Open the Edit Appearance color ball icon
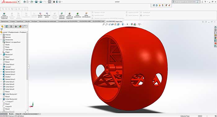Viewport: 217px width, 117px height. point(132,24)
